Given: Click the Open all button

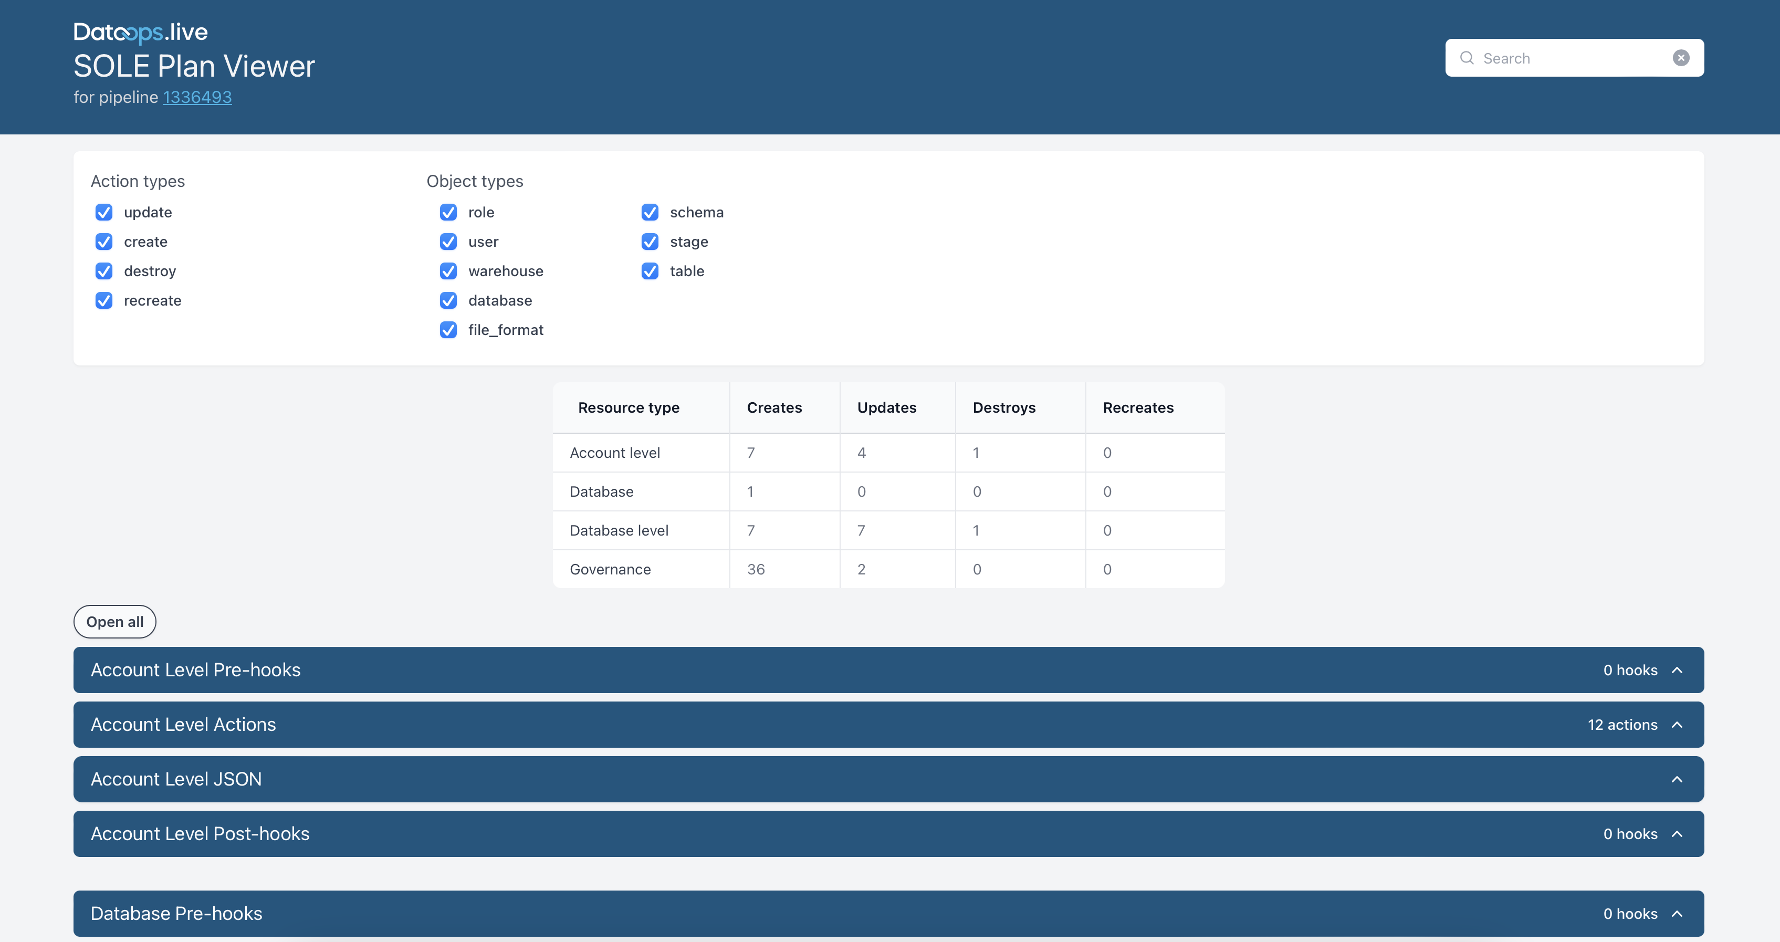Looking at the screenshot, I should (114, 622).
